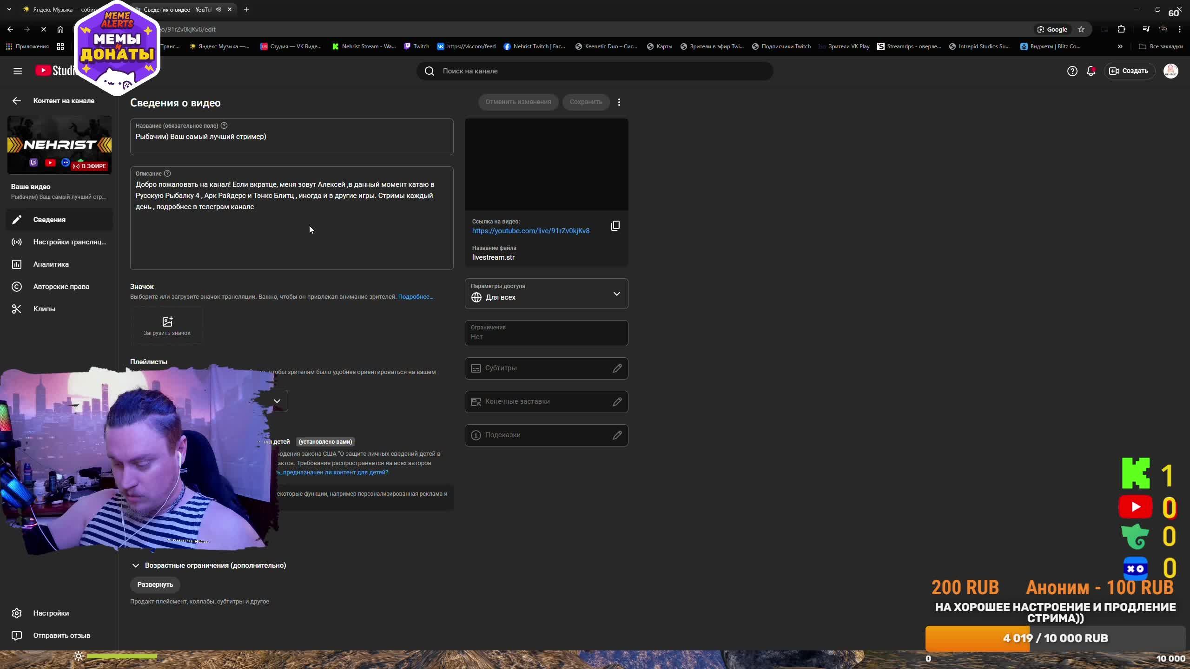
Task: Open Аналитика in the sidebar
Action: pos(51,264)
